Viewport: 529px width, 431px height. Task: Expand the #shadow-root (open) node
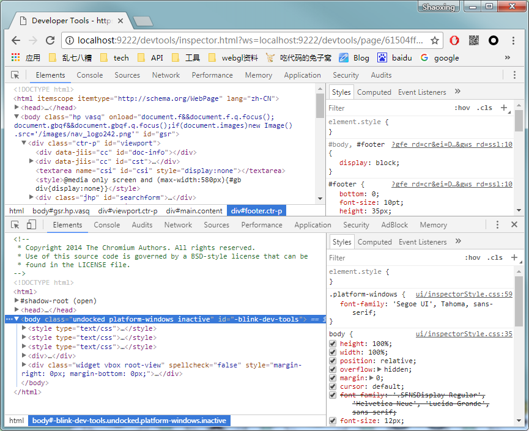(17, 300)
